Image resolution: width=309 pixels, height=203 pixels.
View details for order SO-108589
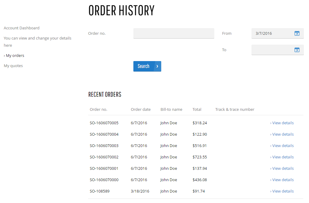(x=282, y=191)
